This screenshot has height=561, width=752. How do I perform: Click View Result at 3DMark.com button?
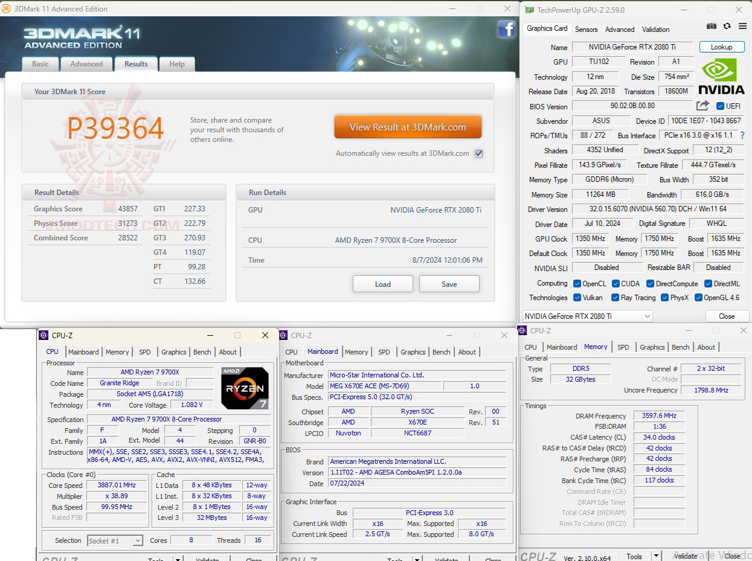[x=408, y=127]
